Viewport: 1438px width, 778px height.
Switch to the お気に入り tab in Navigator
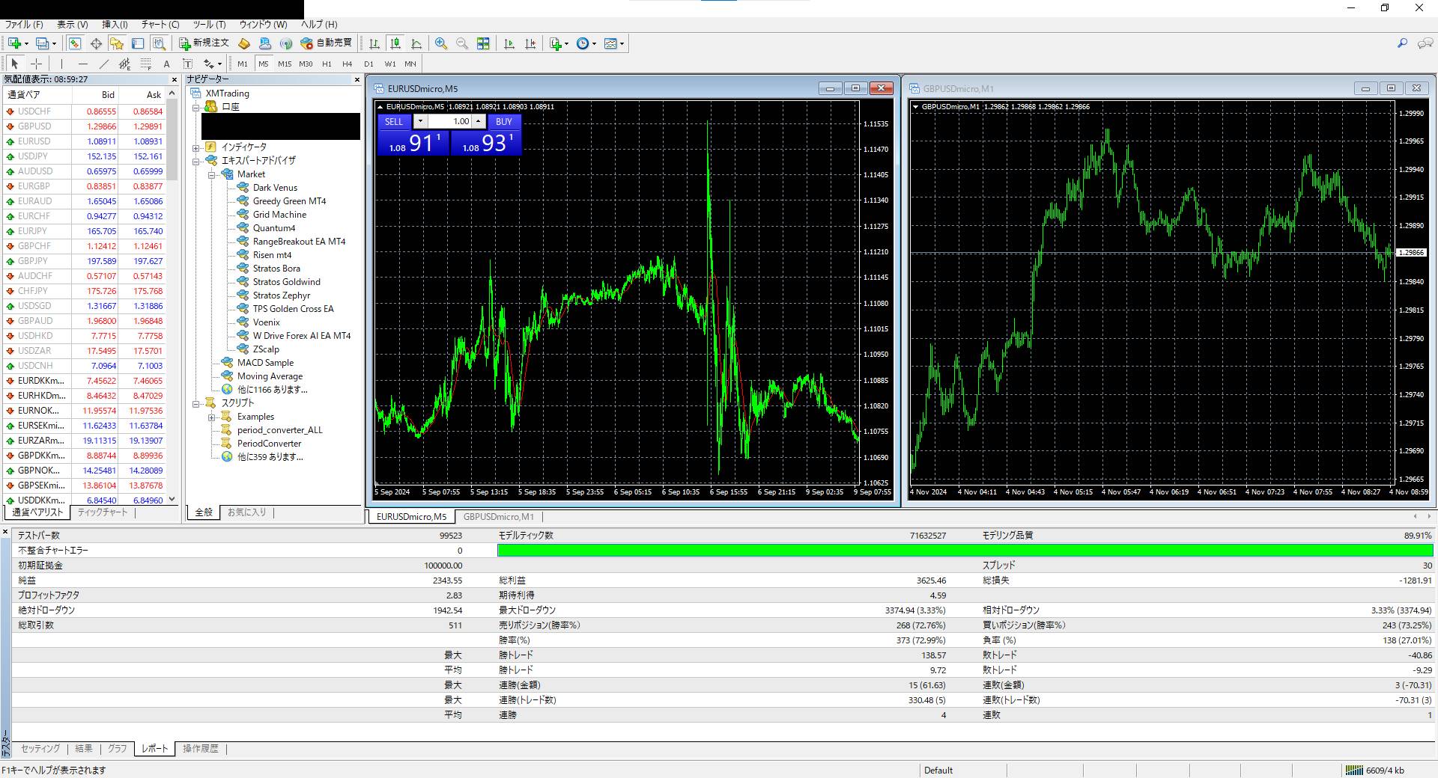coord(246,512)
